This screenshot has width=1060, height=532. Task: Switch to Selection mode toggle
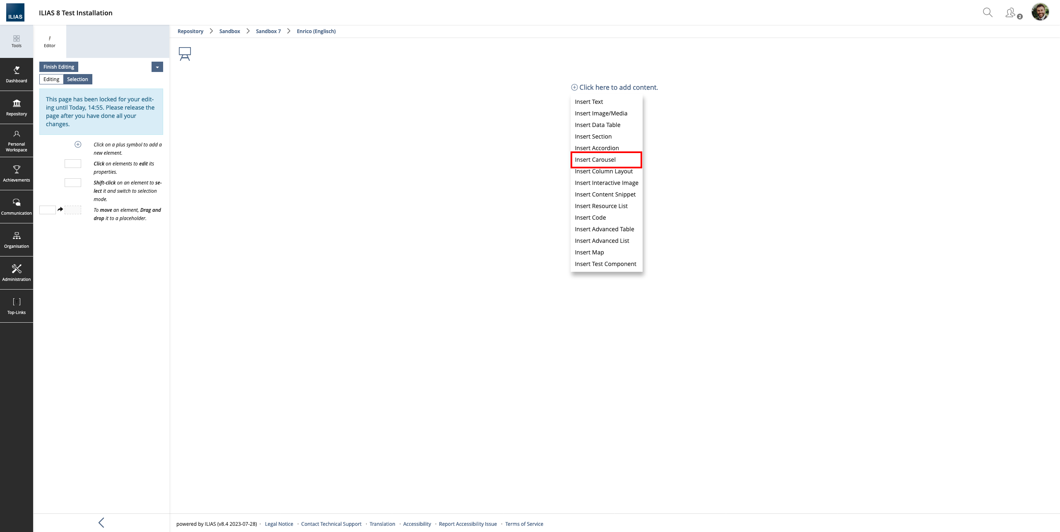pyautogui.click(x=77, y=79)
